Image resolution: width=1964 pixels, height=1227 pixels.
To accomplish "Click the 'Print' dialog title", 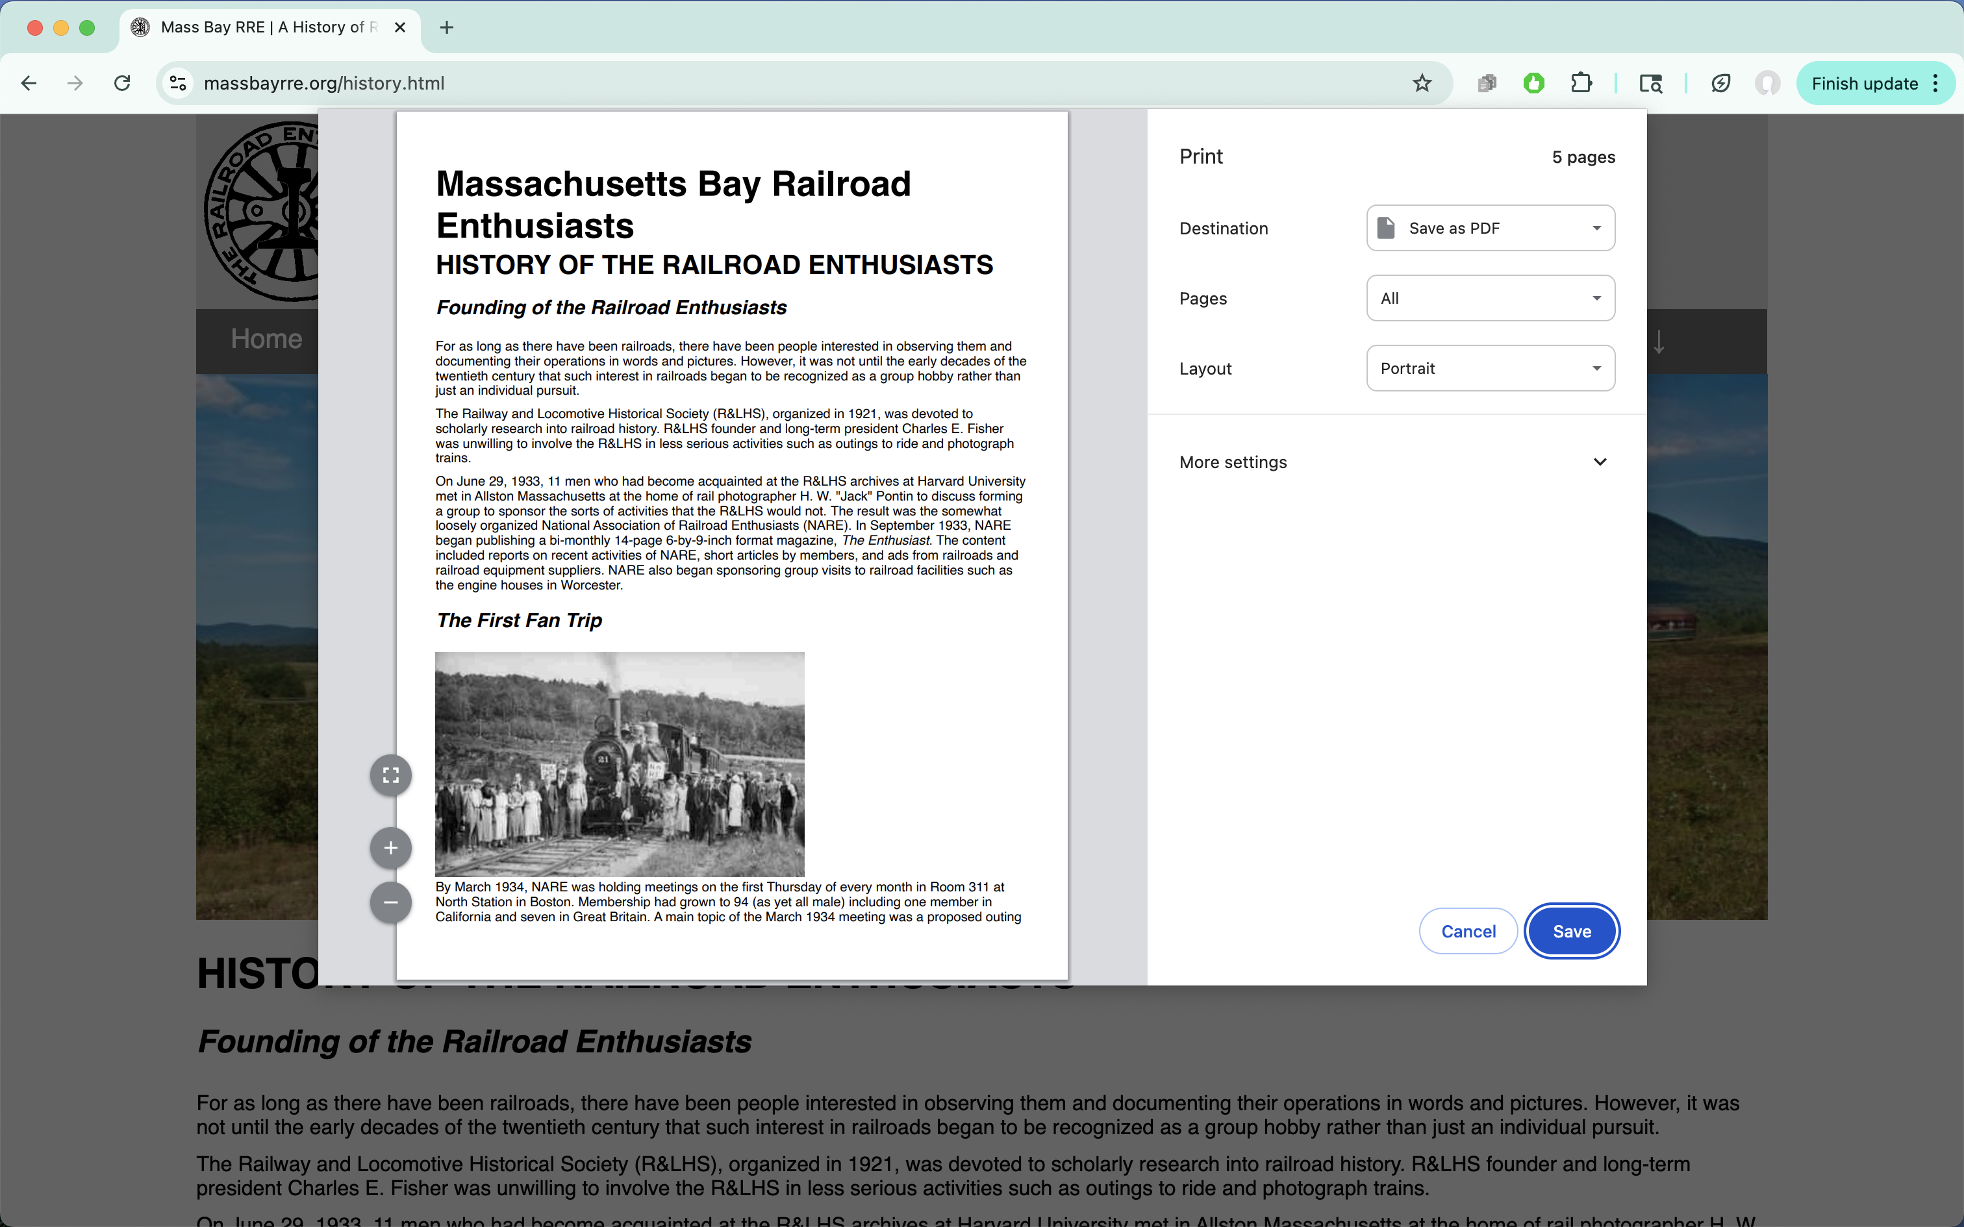I will coord(1200,156).
